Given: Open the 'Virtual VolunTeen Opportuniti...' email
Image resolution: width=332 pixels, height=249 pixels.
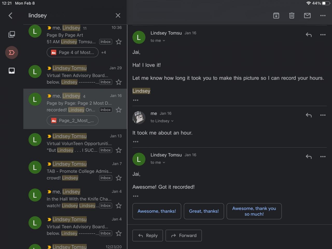Looking at the screenshot, I should pos(75,143).
